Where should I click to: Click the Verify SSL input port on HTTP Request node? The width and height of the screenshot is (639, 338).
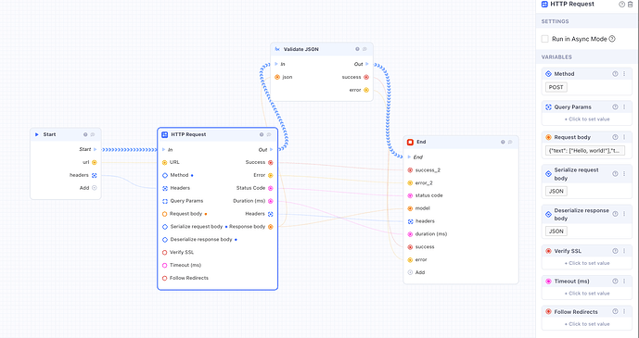165,253
